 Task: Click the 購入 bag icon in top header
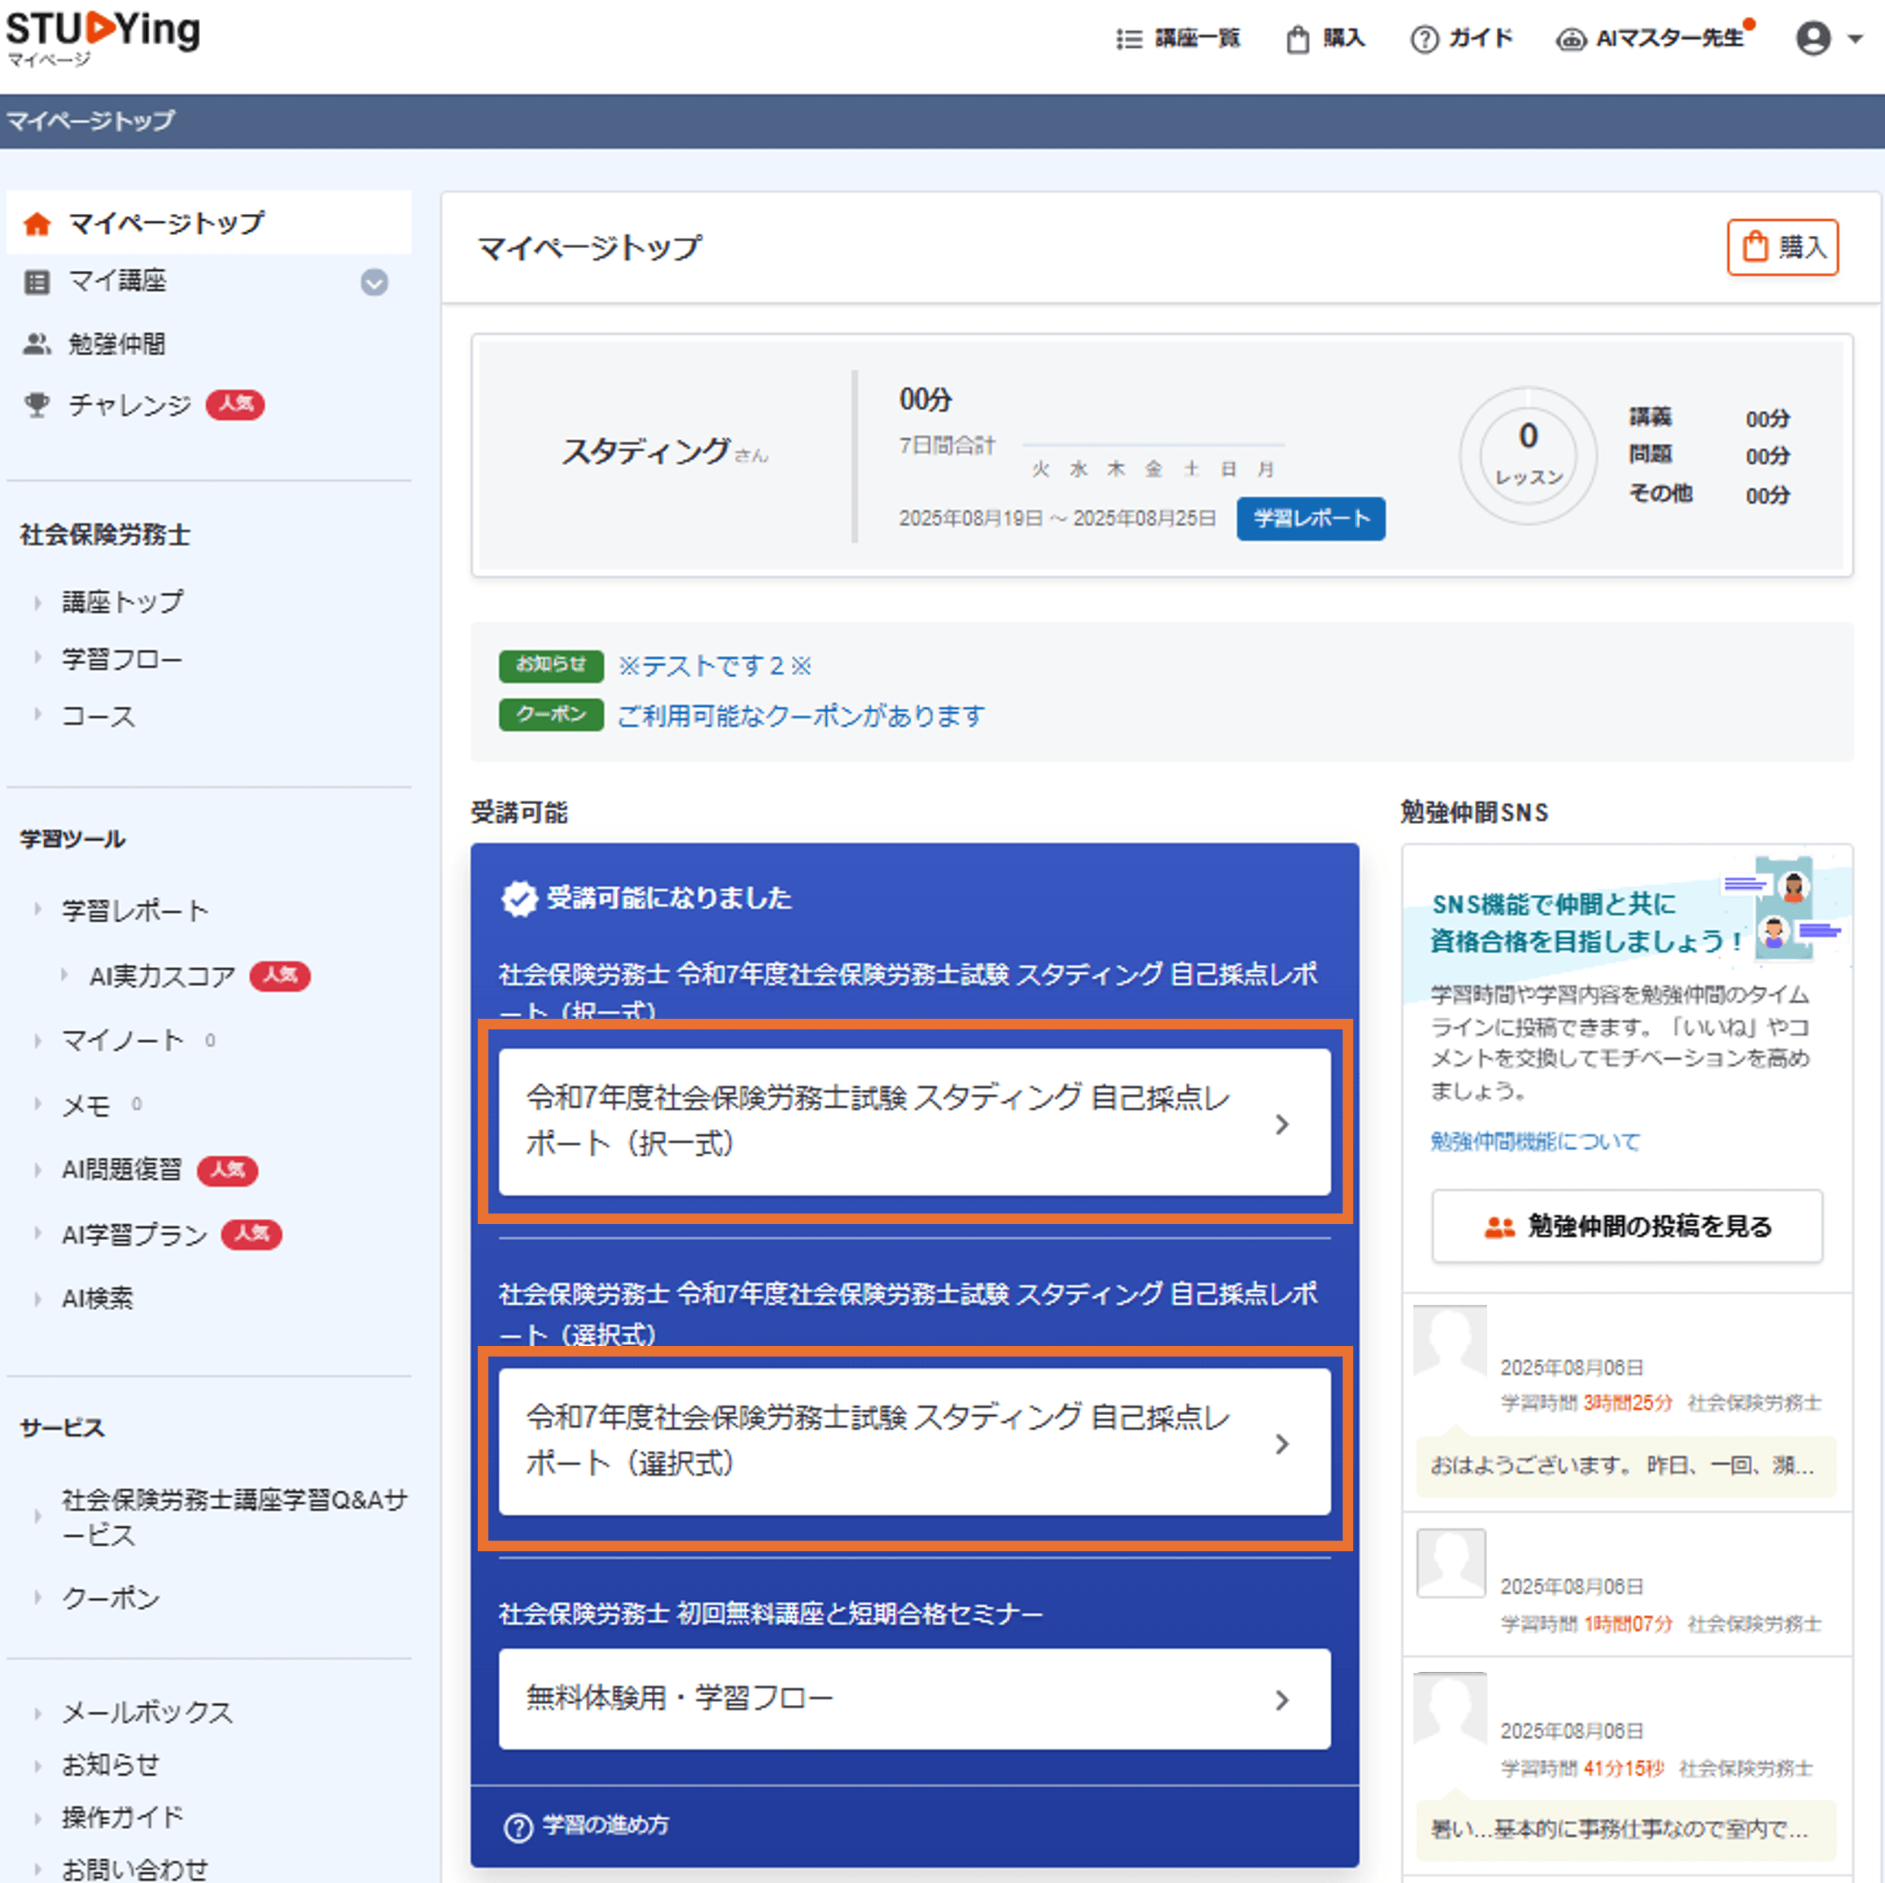coord(1297,39)
